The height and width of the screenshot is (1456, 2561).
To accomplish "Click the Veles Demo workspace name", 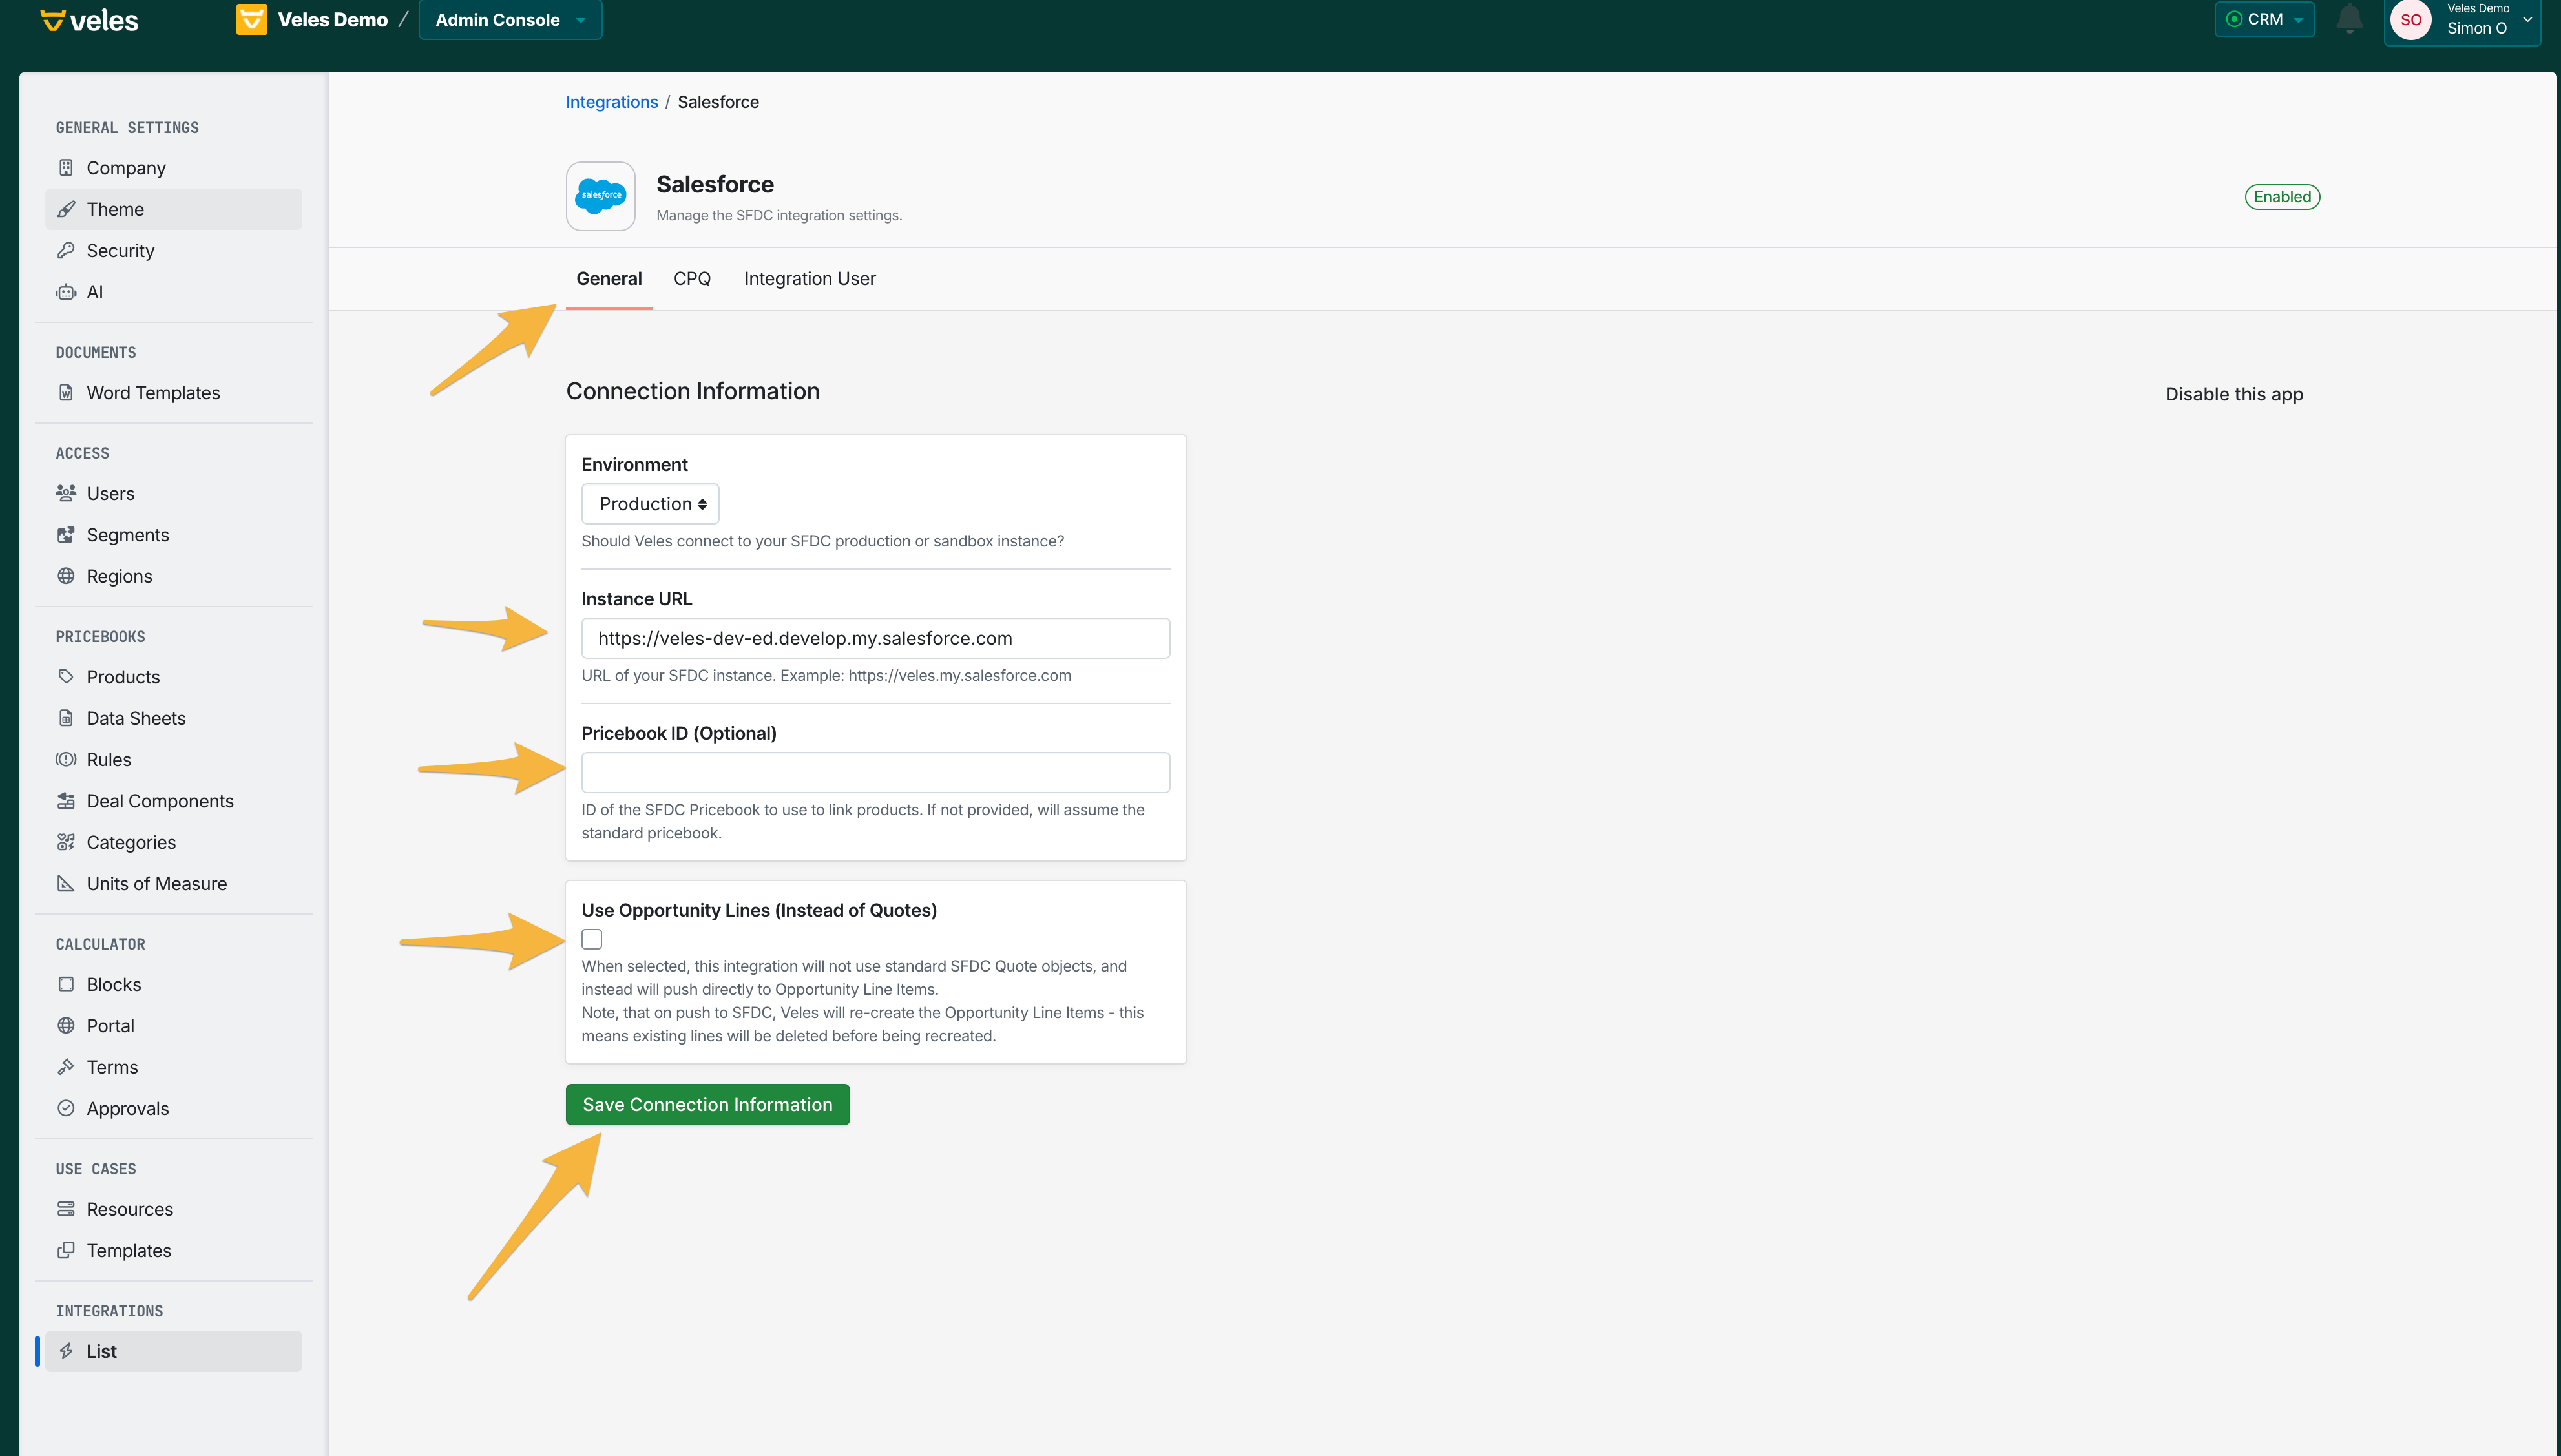I will (x=333, y=20).
